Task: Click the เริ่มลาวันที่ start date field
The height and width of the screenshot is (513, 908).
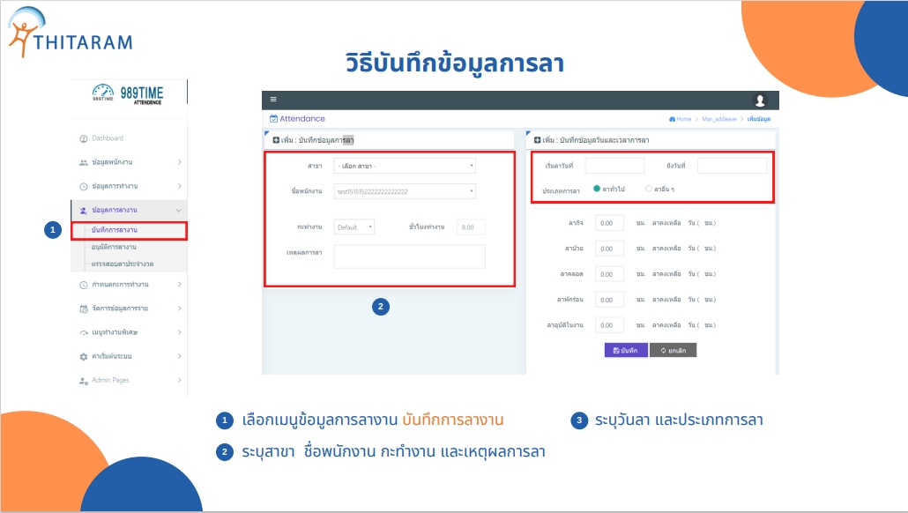Action: coord(614,166)
